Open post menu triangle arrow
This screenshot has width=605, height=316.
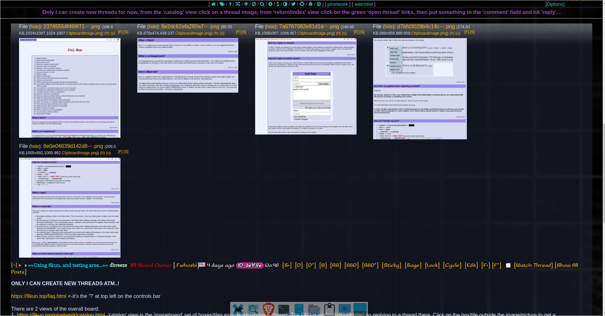(20, 265)
